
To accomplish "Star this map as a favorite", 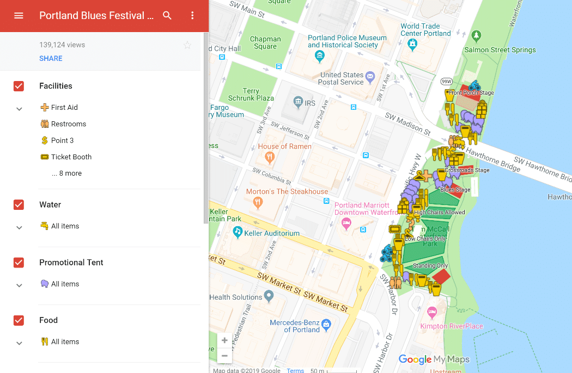I will [x=187, y=45].
